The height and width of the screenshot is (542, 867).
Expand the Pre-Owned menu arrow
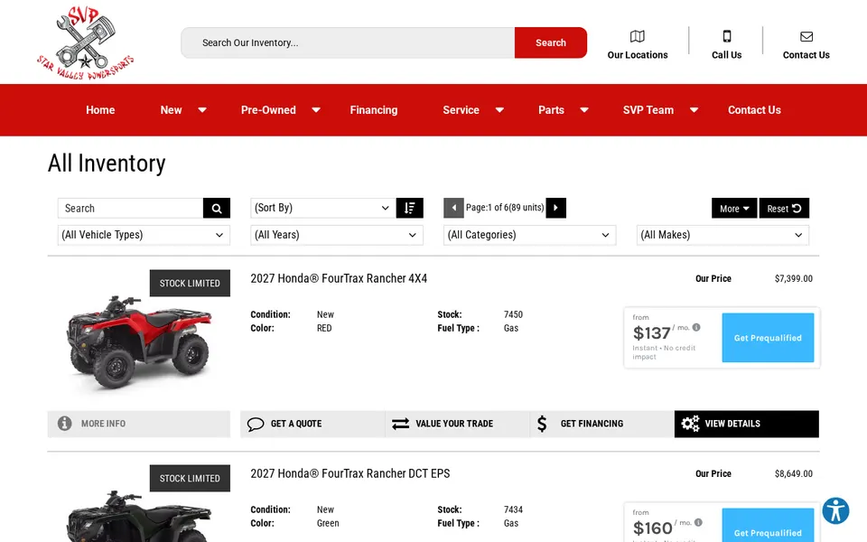[316, 110]
